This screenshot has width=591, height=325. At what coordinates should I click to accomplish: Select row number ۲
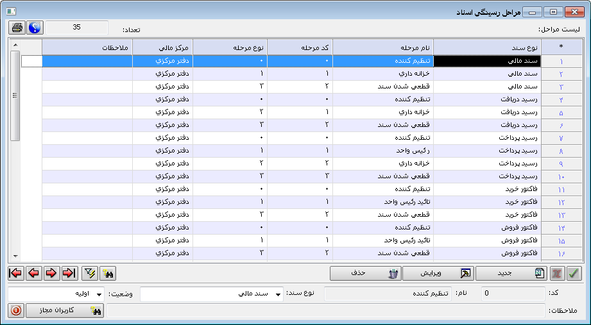coord(561,74)
